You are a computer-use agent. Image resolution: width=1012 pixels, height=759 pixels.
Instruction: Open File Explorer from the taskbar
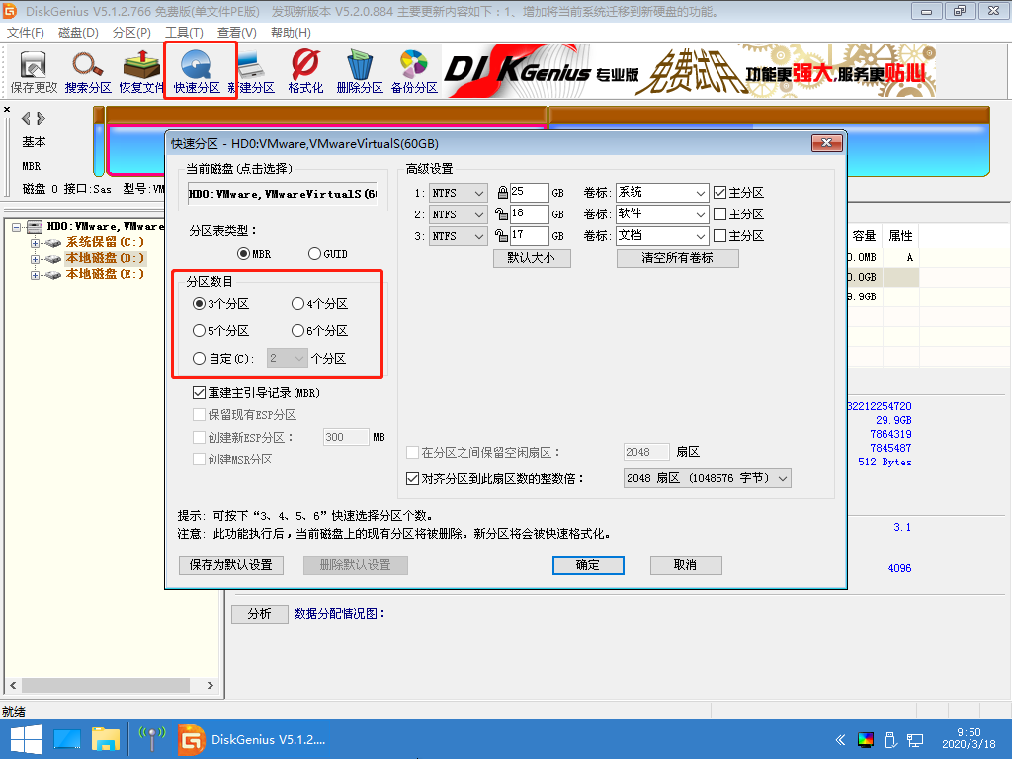105,739
